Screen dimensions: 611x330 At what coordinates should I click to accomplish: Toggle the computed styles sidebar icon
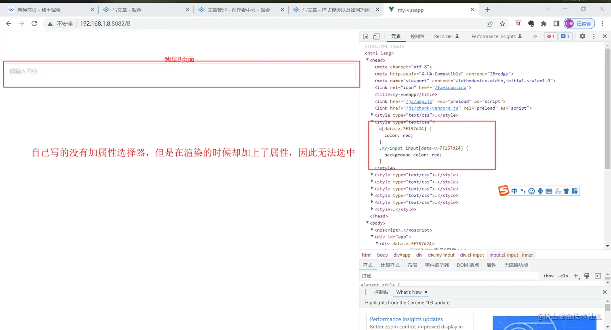coord(598,276)
